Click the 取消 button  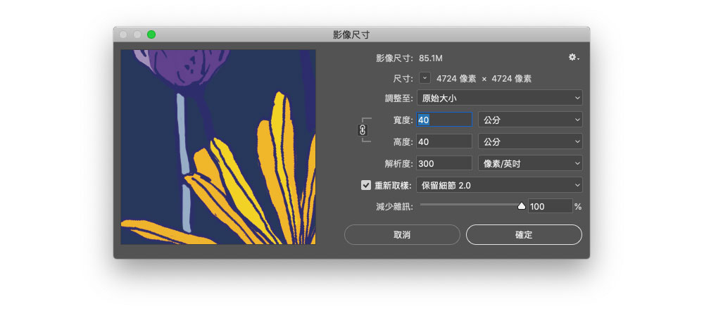pyautogui.click(x=402, y=234)
